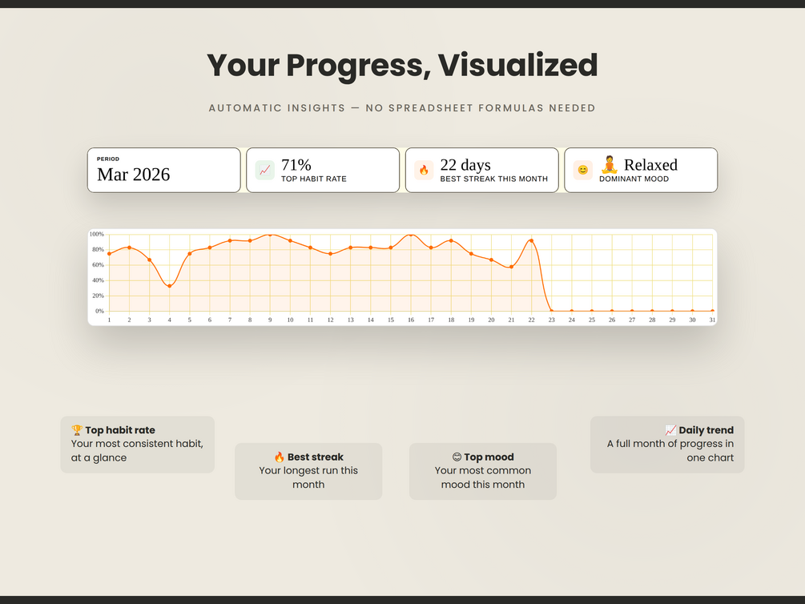Open the Mar 2026 period card

pyautogui.click(x=163, y=170)
